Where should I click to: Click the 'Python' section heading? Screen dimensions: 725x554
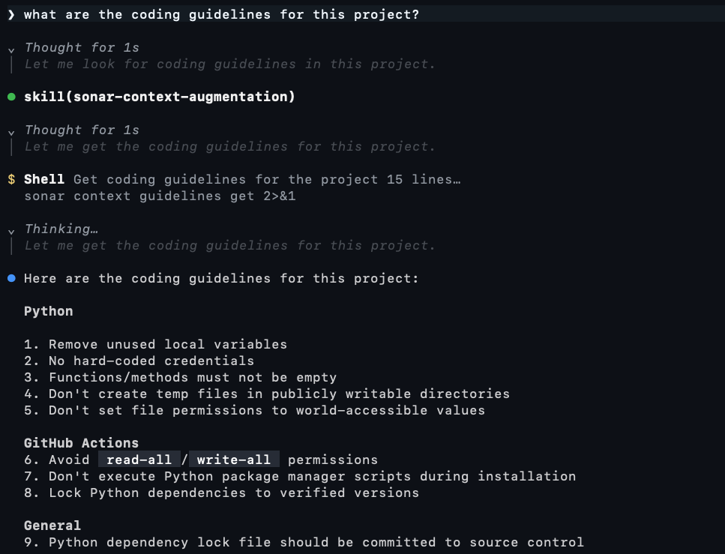click(x=49, y=311)
